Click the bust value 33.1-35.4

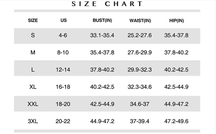(x=102, y=35)
